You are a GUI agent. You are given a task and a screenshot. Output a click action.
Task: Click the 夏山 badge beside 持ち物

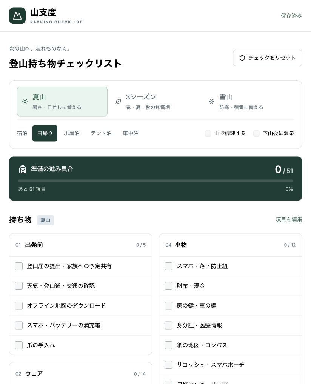click(45, 220)
